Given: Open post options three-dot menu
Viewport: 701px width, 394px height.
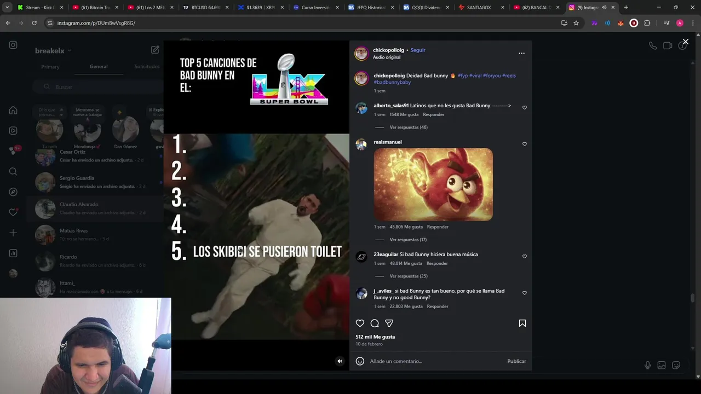Looking at the screenshot, I should (x=521, y=53).
